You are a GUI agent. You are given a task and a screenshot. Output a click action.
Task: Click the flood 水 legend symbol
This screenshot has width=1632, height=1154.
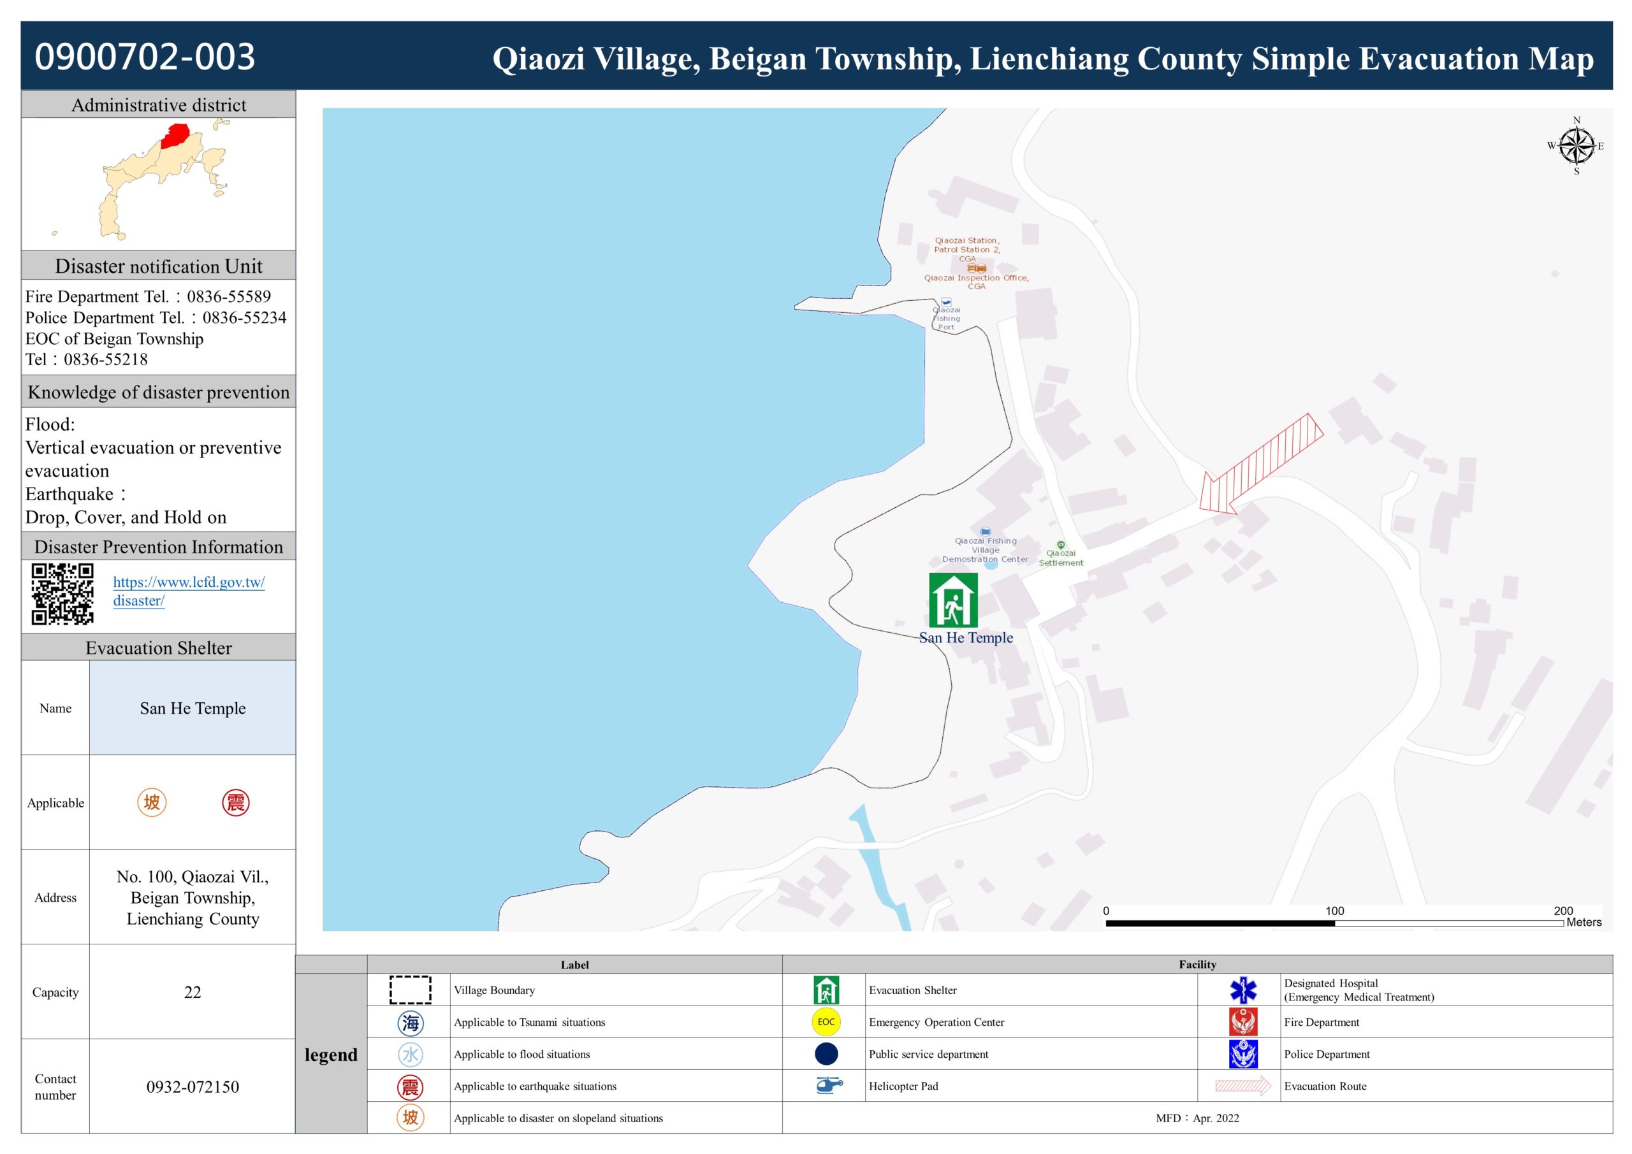[410, 1055]
